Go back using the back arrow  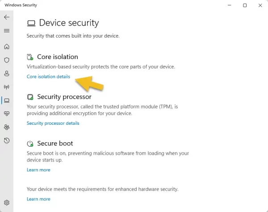[7, 17]
